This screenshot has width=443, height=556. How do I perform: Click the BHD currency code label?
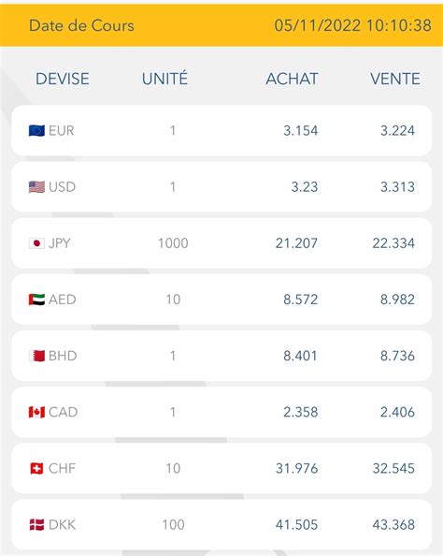(x=63, y=356)
